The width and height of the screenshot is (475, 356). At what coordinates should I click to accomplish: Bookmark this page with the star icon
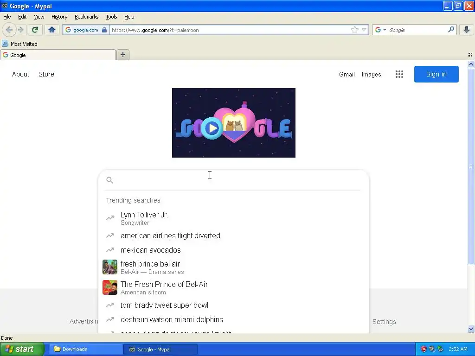click(x=355, y=30)
